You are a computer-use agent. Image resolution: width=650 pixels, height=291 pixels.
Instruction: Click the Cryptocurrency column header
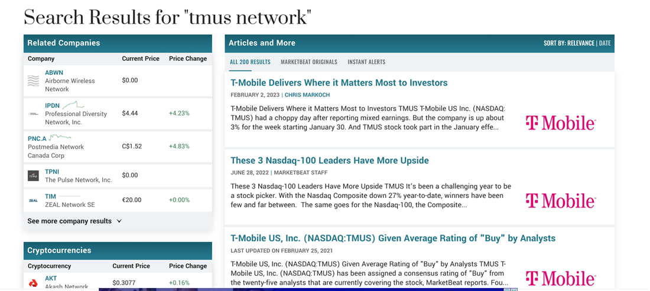pyautogui.click(x=49, y=266)
